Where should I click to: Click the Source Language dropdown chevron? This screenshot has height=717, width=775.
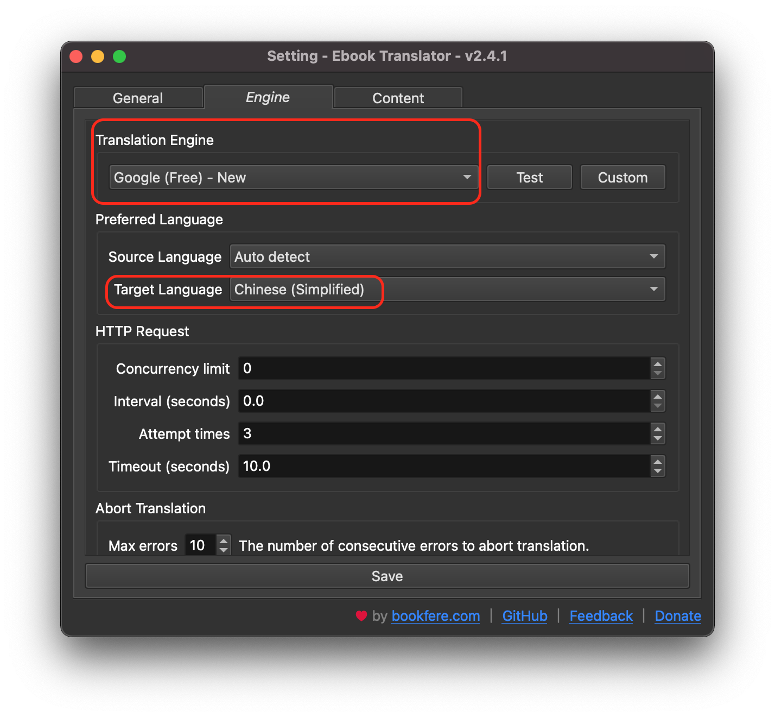click(653, 256)
